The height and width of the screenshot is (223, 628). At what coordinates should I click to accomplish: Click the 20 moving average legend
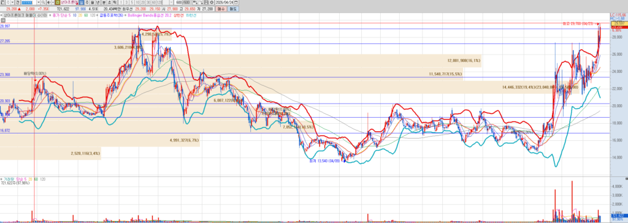[x=80, y=15]
